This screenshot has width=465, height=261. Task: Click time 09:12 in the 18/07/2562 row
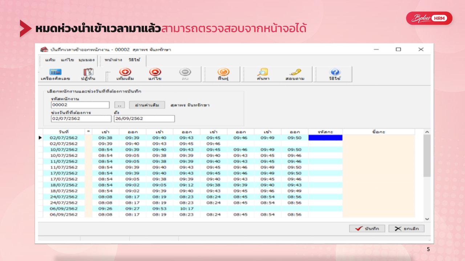point(186,185)
